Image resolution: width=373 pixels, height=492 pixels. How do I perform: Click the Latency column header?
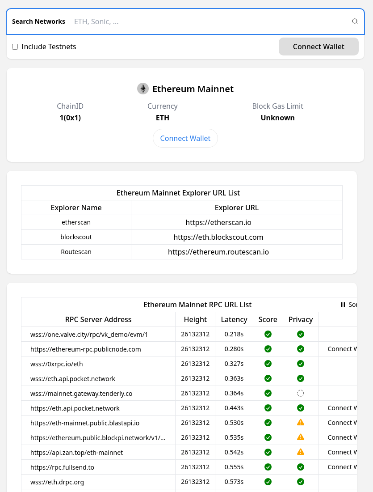coord(234,319)
